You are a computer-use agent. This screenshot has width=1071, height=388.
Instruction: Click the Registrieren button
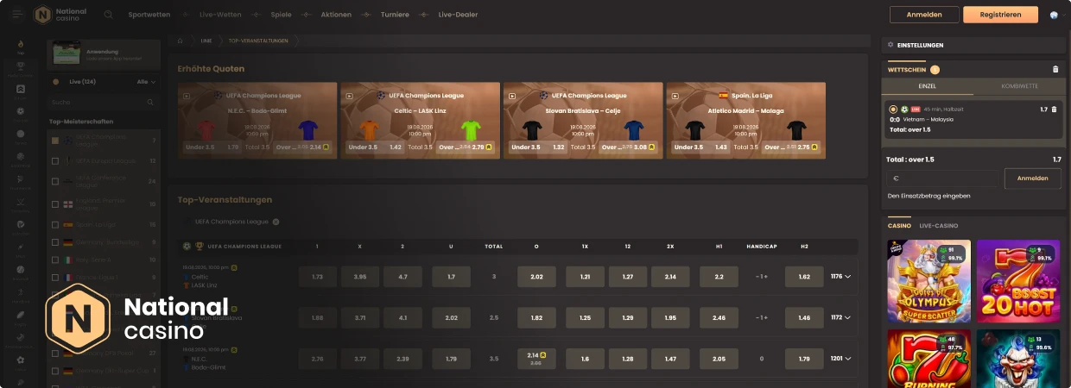(1000, 15)
